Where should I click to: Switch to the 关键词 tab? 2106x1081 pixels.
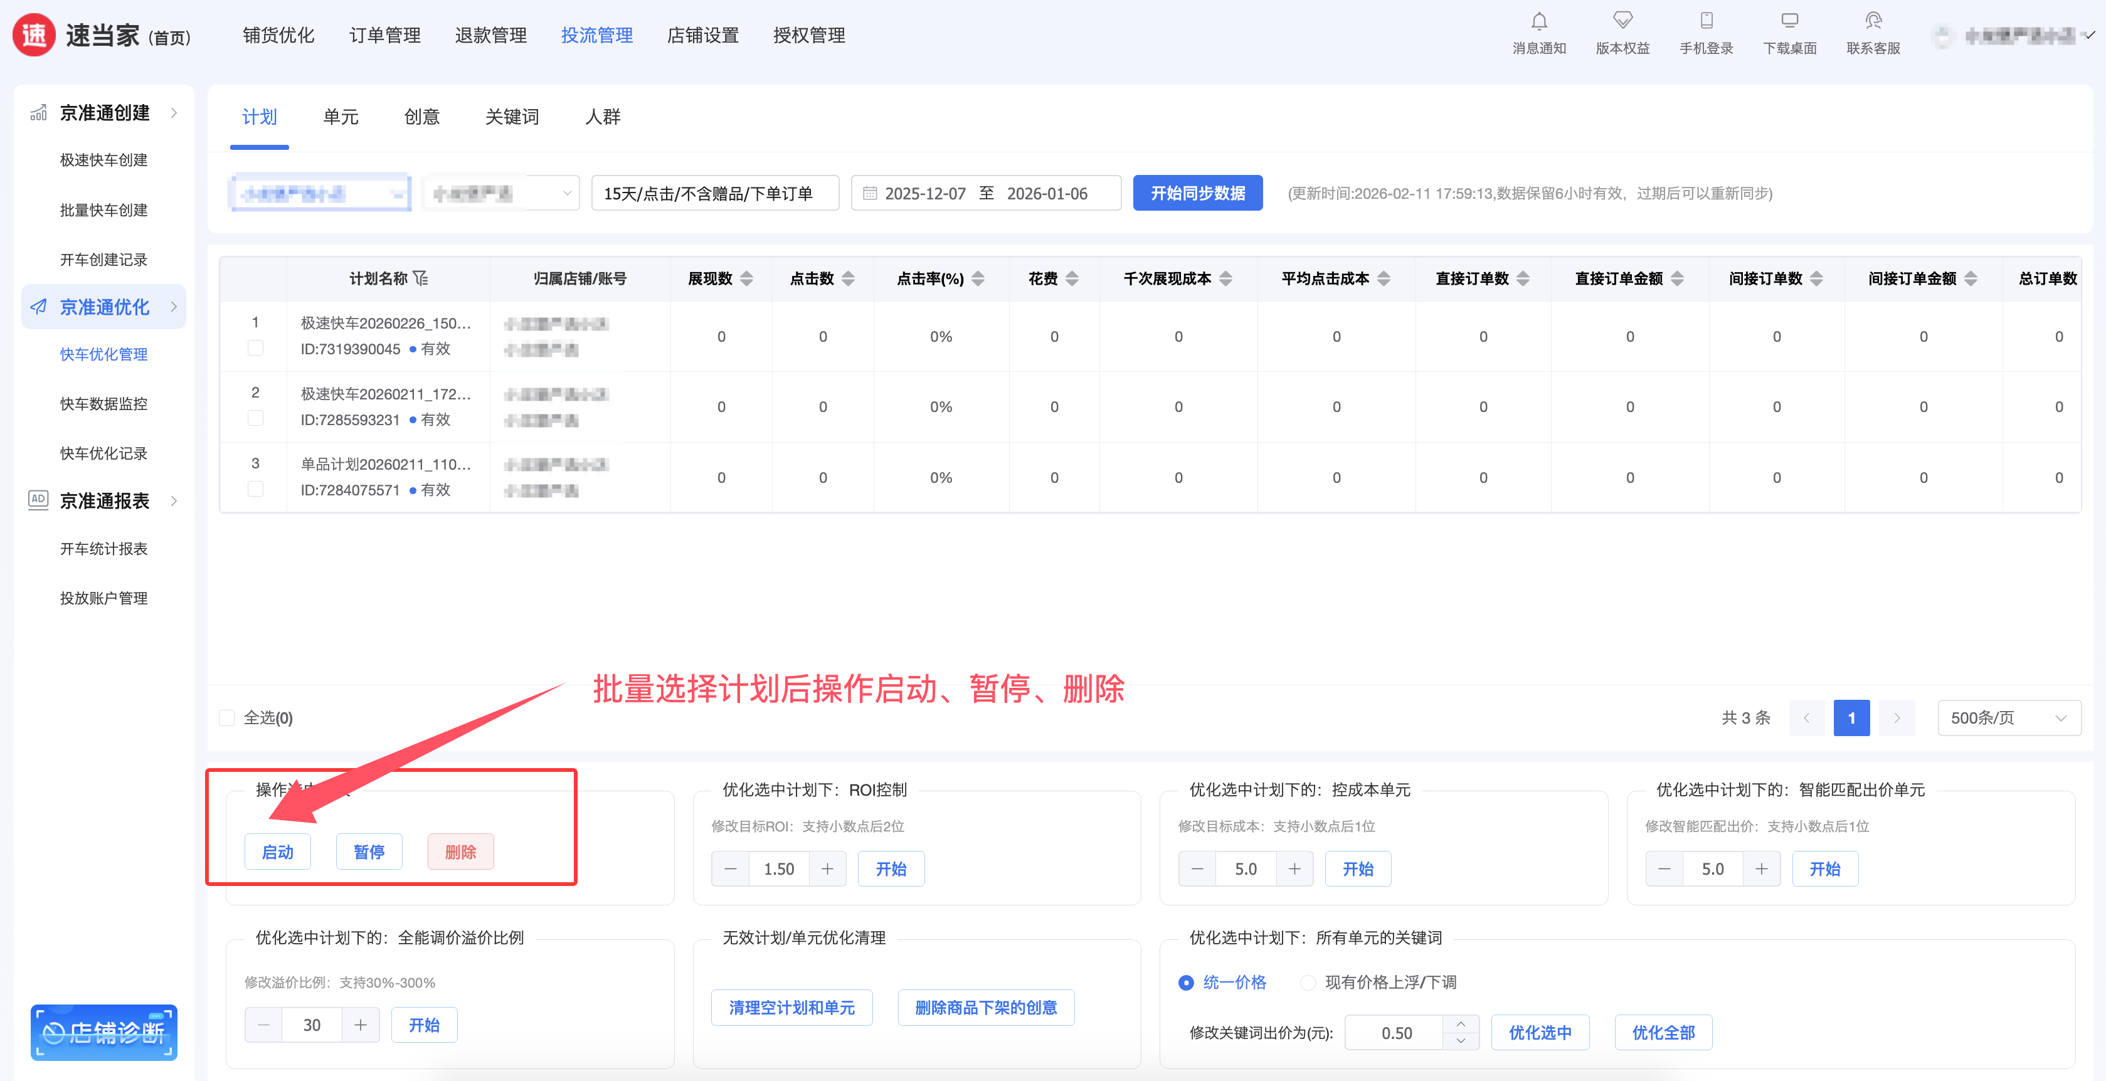click(512, 117)
